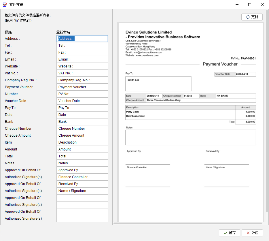Image resolution: width=269 pixels, height=241 pixels.
Task: Click the vertical scrollbar of the preview
Action: click(x=267, y=112)
